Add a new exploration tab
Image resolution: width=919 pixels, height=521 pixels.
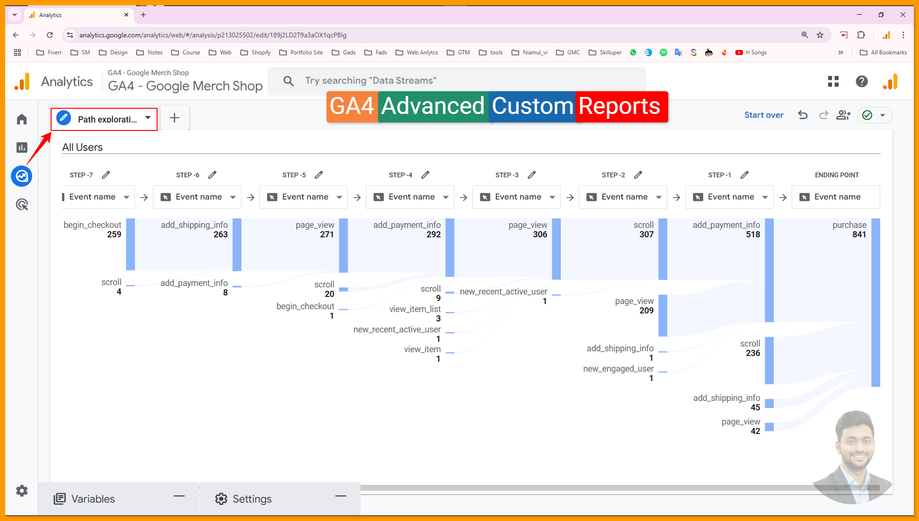pyautogui.click(x=175, y=118)
